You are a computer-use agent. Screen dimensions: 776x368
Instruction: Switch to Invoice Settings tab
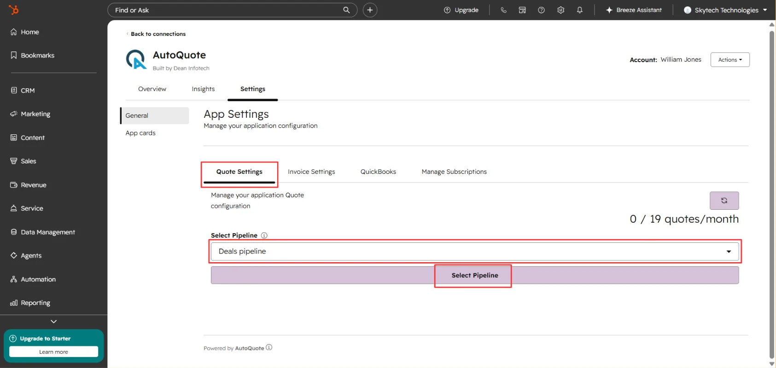click(311, 172)
